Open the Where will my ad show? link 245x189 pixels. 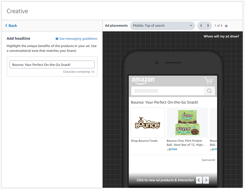coord(221,36)
